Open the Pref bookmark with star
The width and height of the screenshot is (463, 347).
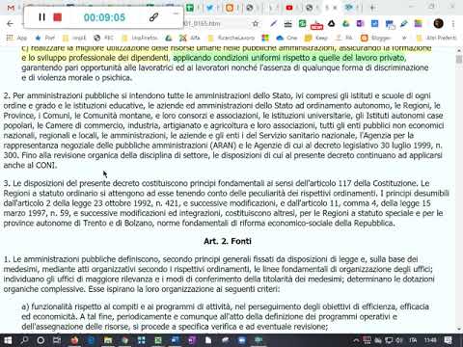pyautogui.click(x=45, y=38)
